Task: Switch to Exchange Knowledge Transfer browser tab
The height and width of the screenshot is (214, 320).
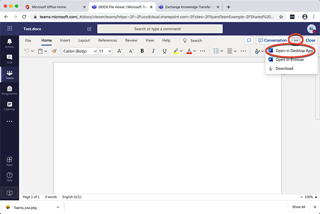Action: (x=188, y=7)
